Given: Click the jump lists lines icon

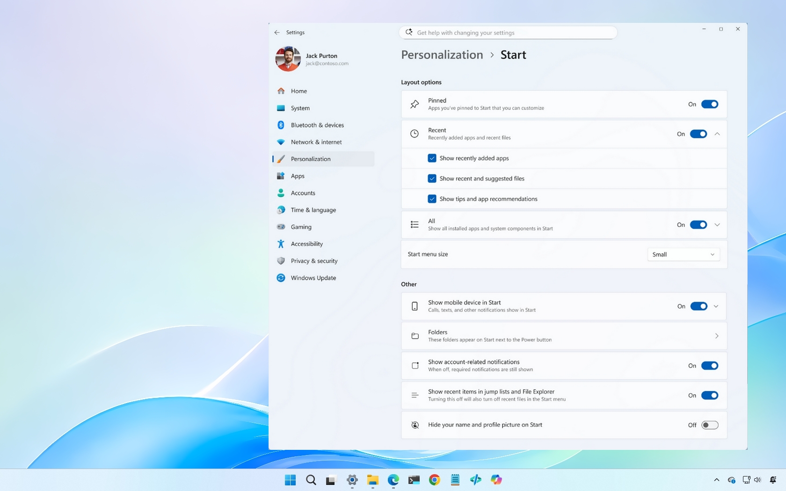Looking at the screenshot, I should pos(415,395).
